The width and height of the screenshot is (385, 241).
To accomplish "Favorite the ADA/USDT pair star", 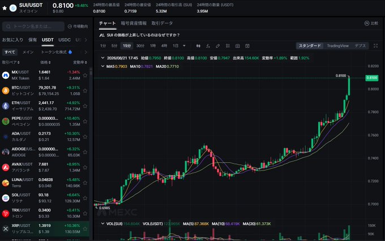I will [85, 137].
